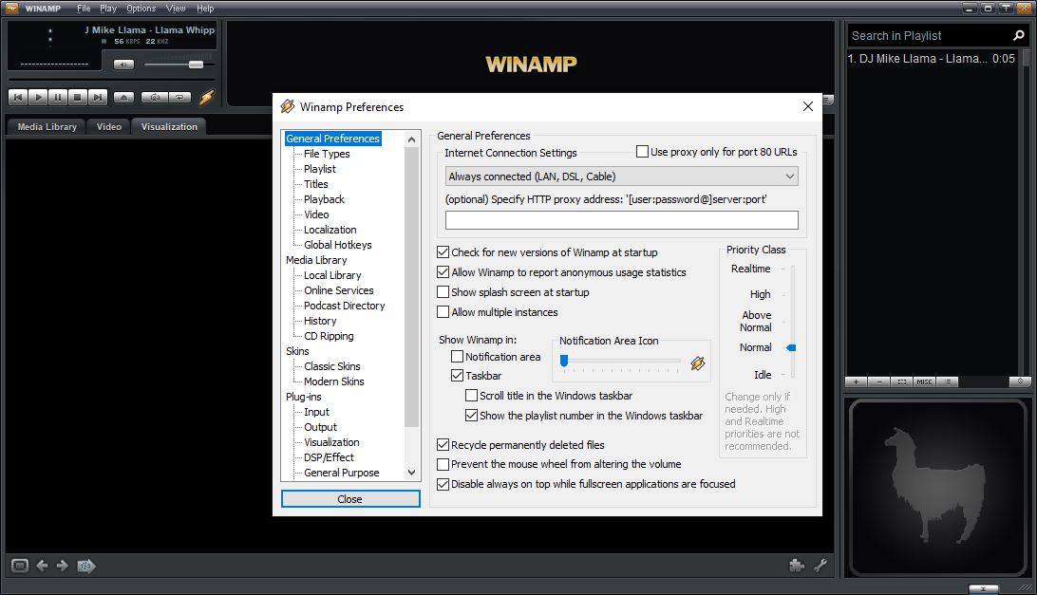
Task: Select DJ Mike Llama playlist entry
Action: coord(932,58)
